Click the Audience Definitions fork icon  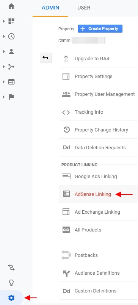click(66, 273)
